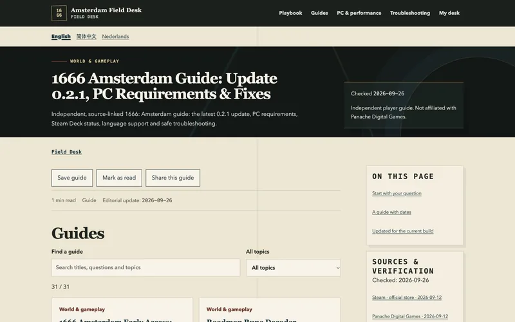Click the Checked 2026-09-26 text in banner
515x322 pixels.
point(377,93)
